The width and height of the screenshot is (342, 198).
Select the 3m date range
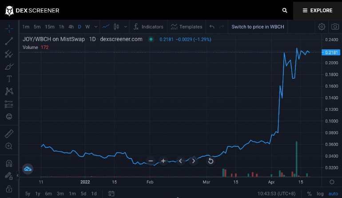tap(60, 194)
